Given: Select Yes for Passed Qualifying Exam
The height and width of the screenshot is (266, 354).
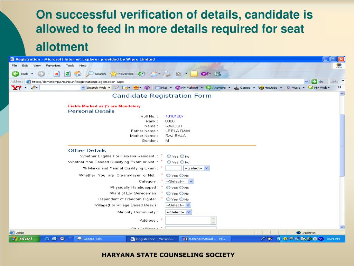Looking at the screenshot, I should click(169, 162).
